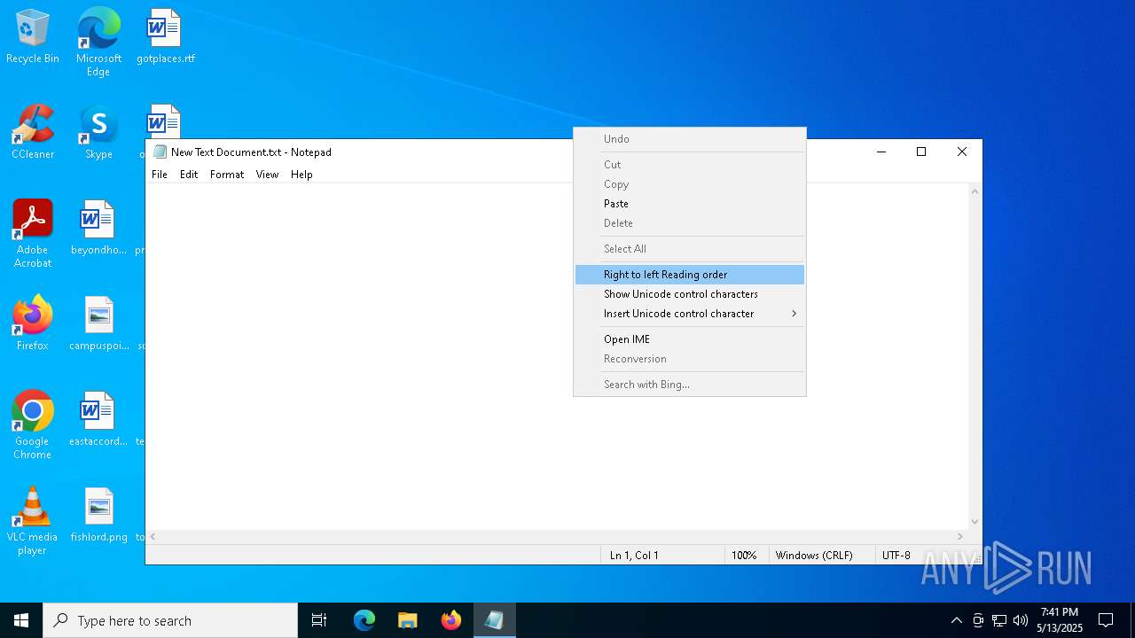Viewport: 1135px width, 638px height.
Task: Launch Google Chrome from the desktop
Action: click(x=33, y=425)
